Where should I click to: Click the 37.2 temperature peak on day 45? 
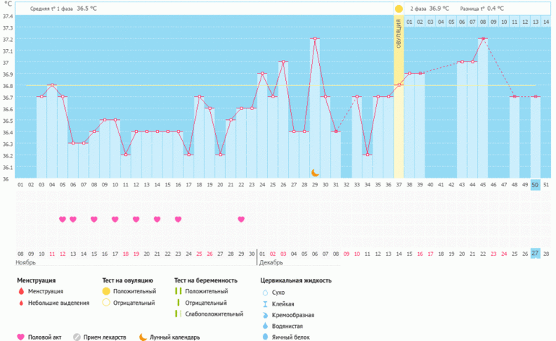pos(483,39)
